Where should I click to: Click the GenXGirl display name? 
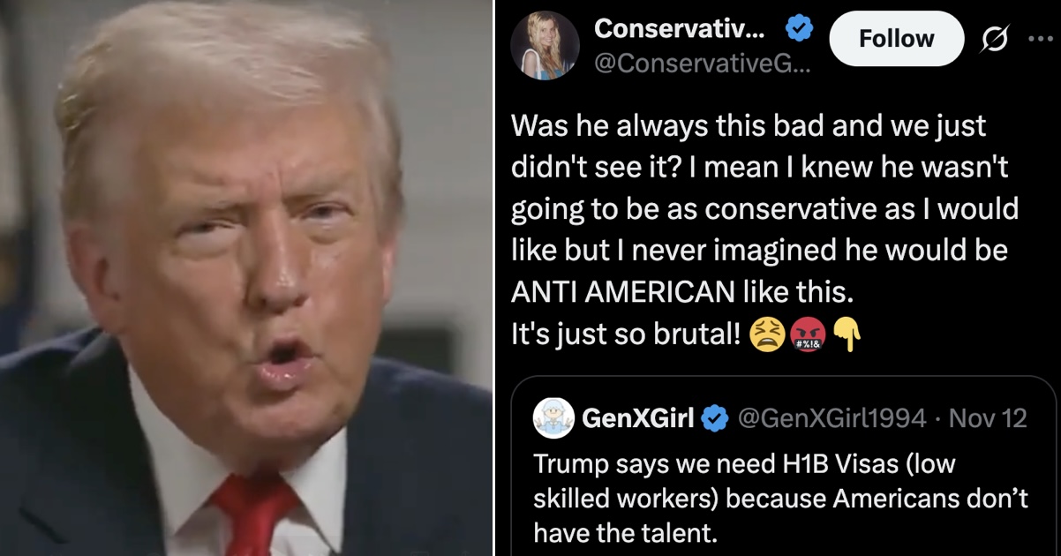(x=638, y=417)
